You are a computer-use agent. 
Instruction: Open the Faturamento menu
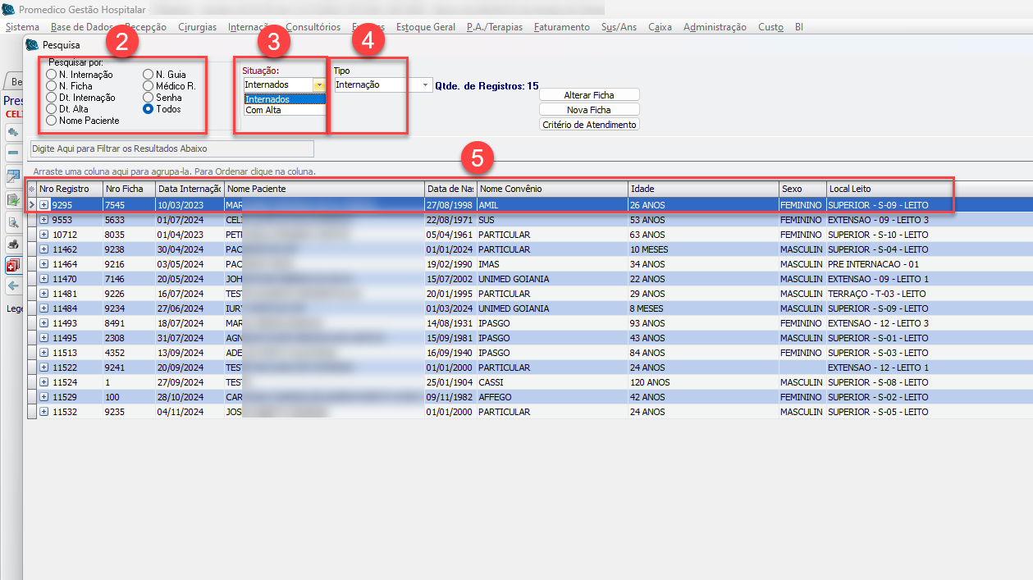(561, 27)
